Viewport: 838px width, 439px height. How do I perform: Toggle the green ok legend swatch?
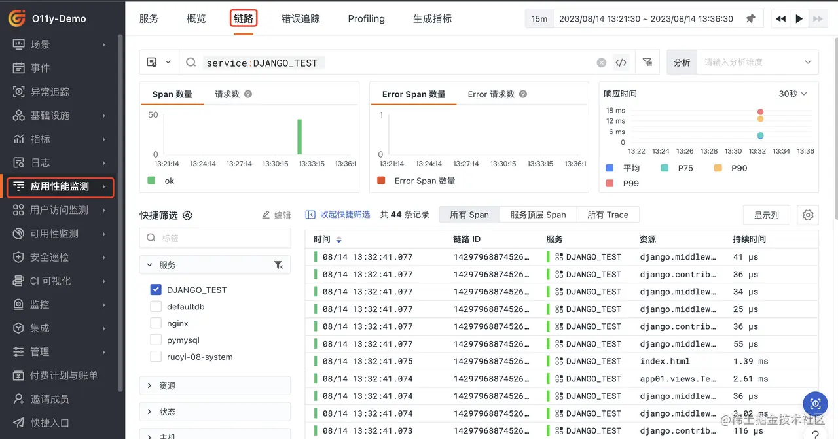[x=151, y=181]
